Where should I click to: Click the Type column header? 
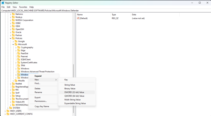[121, 14]
